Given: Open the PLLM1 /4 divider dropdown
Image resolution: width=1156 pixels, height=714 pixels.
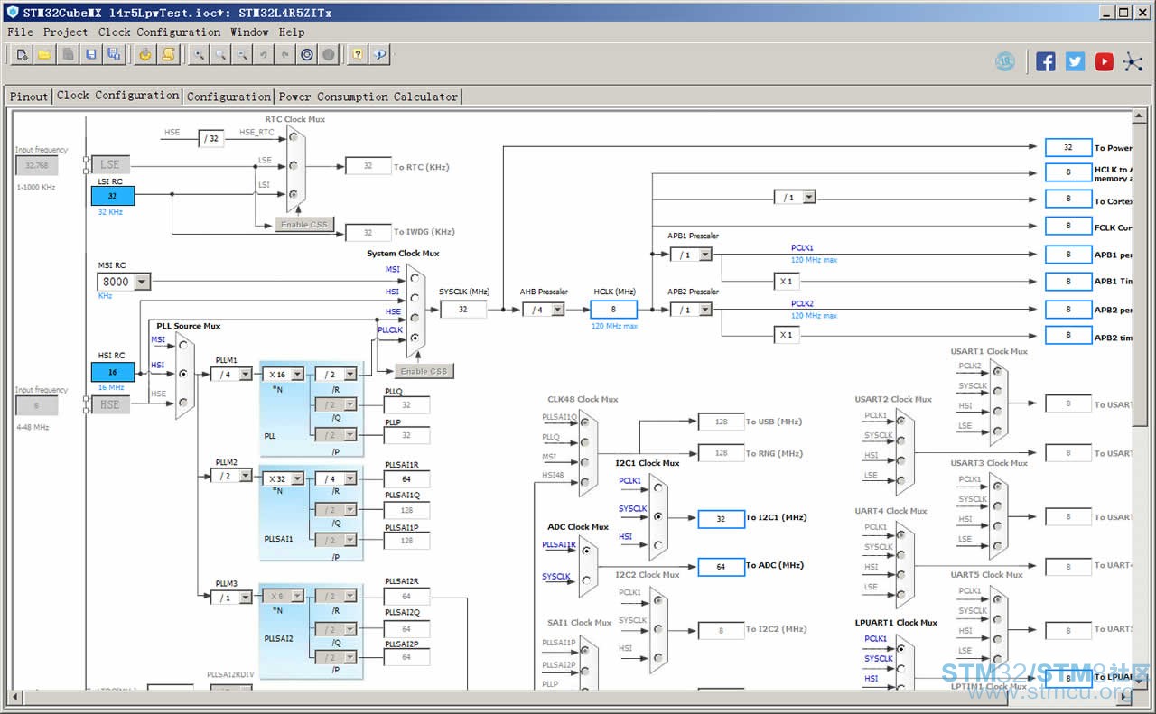Looking at the screenshot, I should point(231,374).
